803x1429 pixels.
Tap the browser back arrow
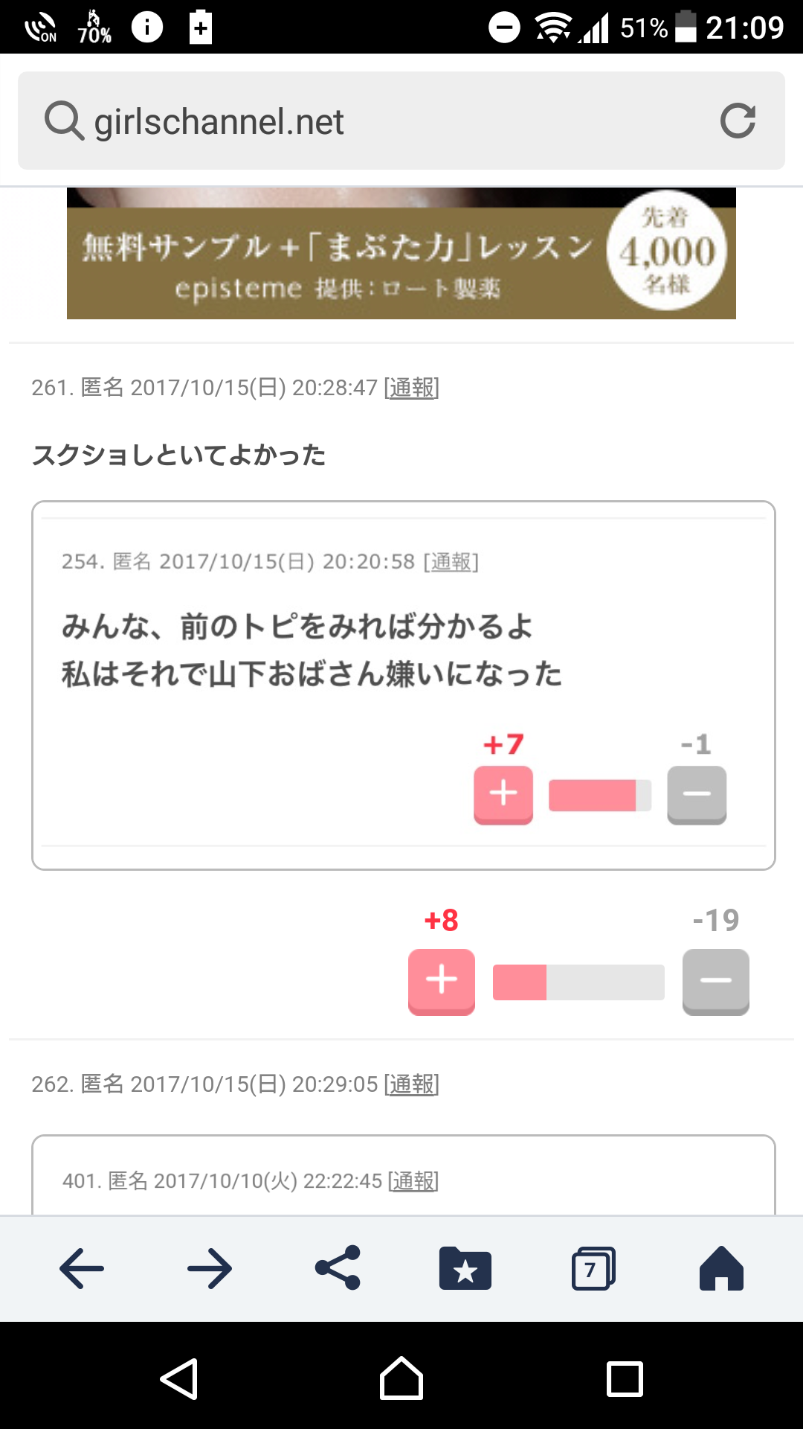click(82, 1268)
